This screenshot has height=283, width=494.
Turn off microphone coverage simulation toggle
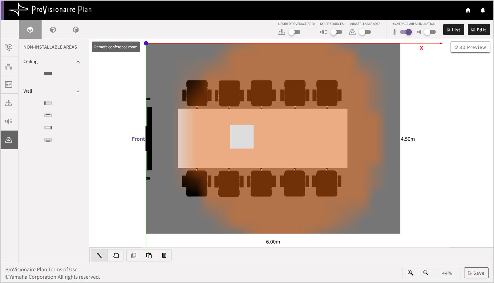(406, 32)
